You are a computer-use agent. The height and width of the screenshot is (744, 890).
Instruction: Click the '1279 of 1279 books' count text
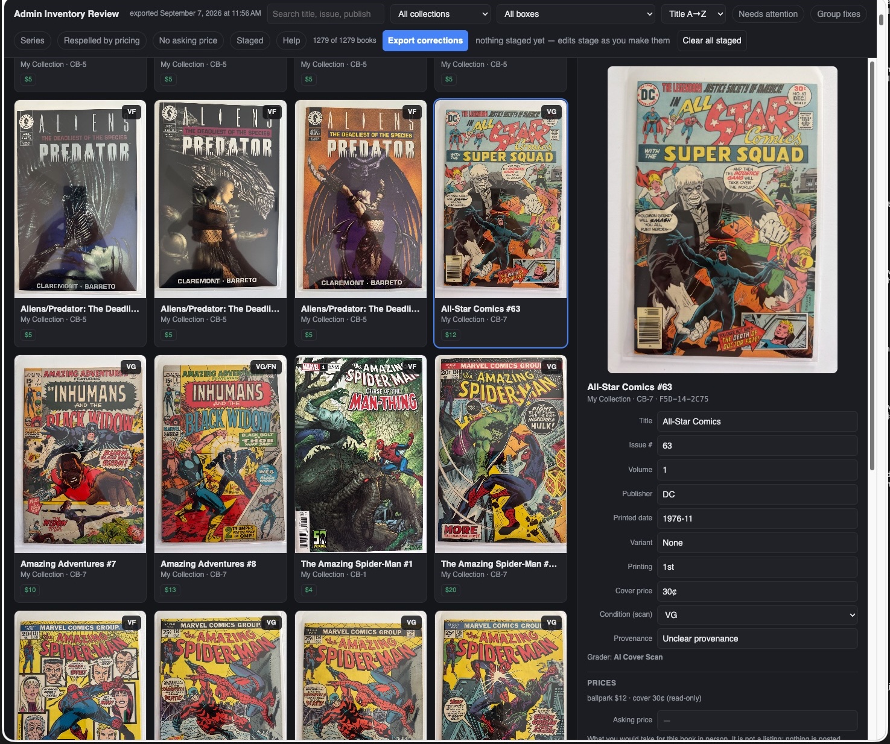(x=345, y=40)
